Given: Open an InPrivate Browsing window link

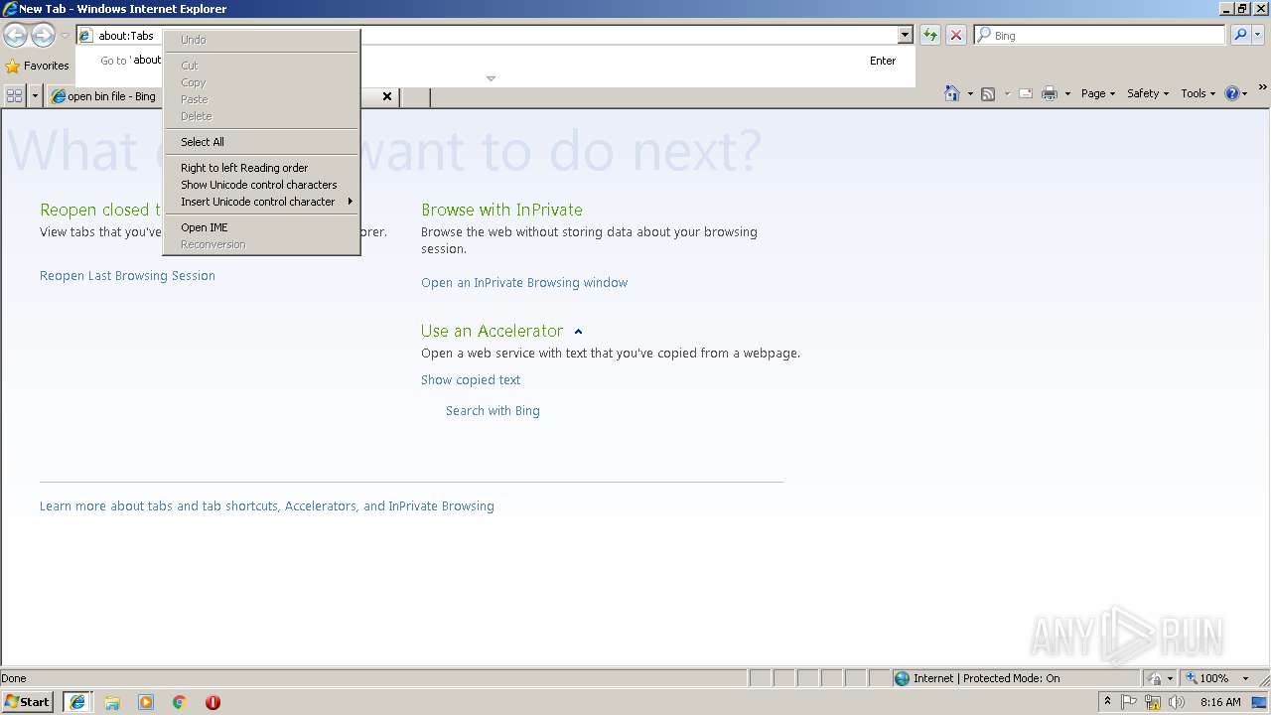Looking at the screenshot, I should coord(524,283).
